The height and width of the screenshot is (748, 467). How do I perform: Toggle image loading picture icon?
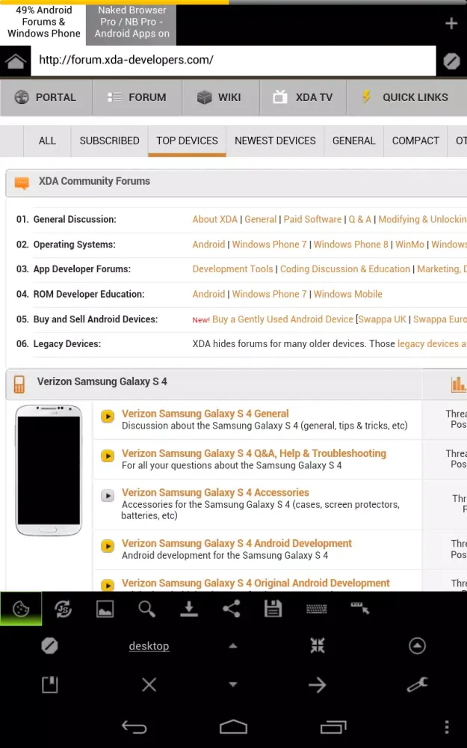pos(105,609)
